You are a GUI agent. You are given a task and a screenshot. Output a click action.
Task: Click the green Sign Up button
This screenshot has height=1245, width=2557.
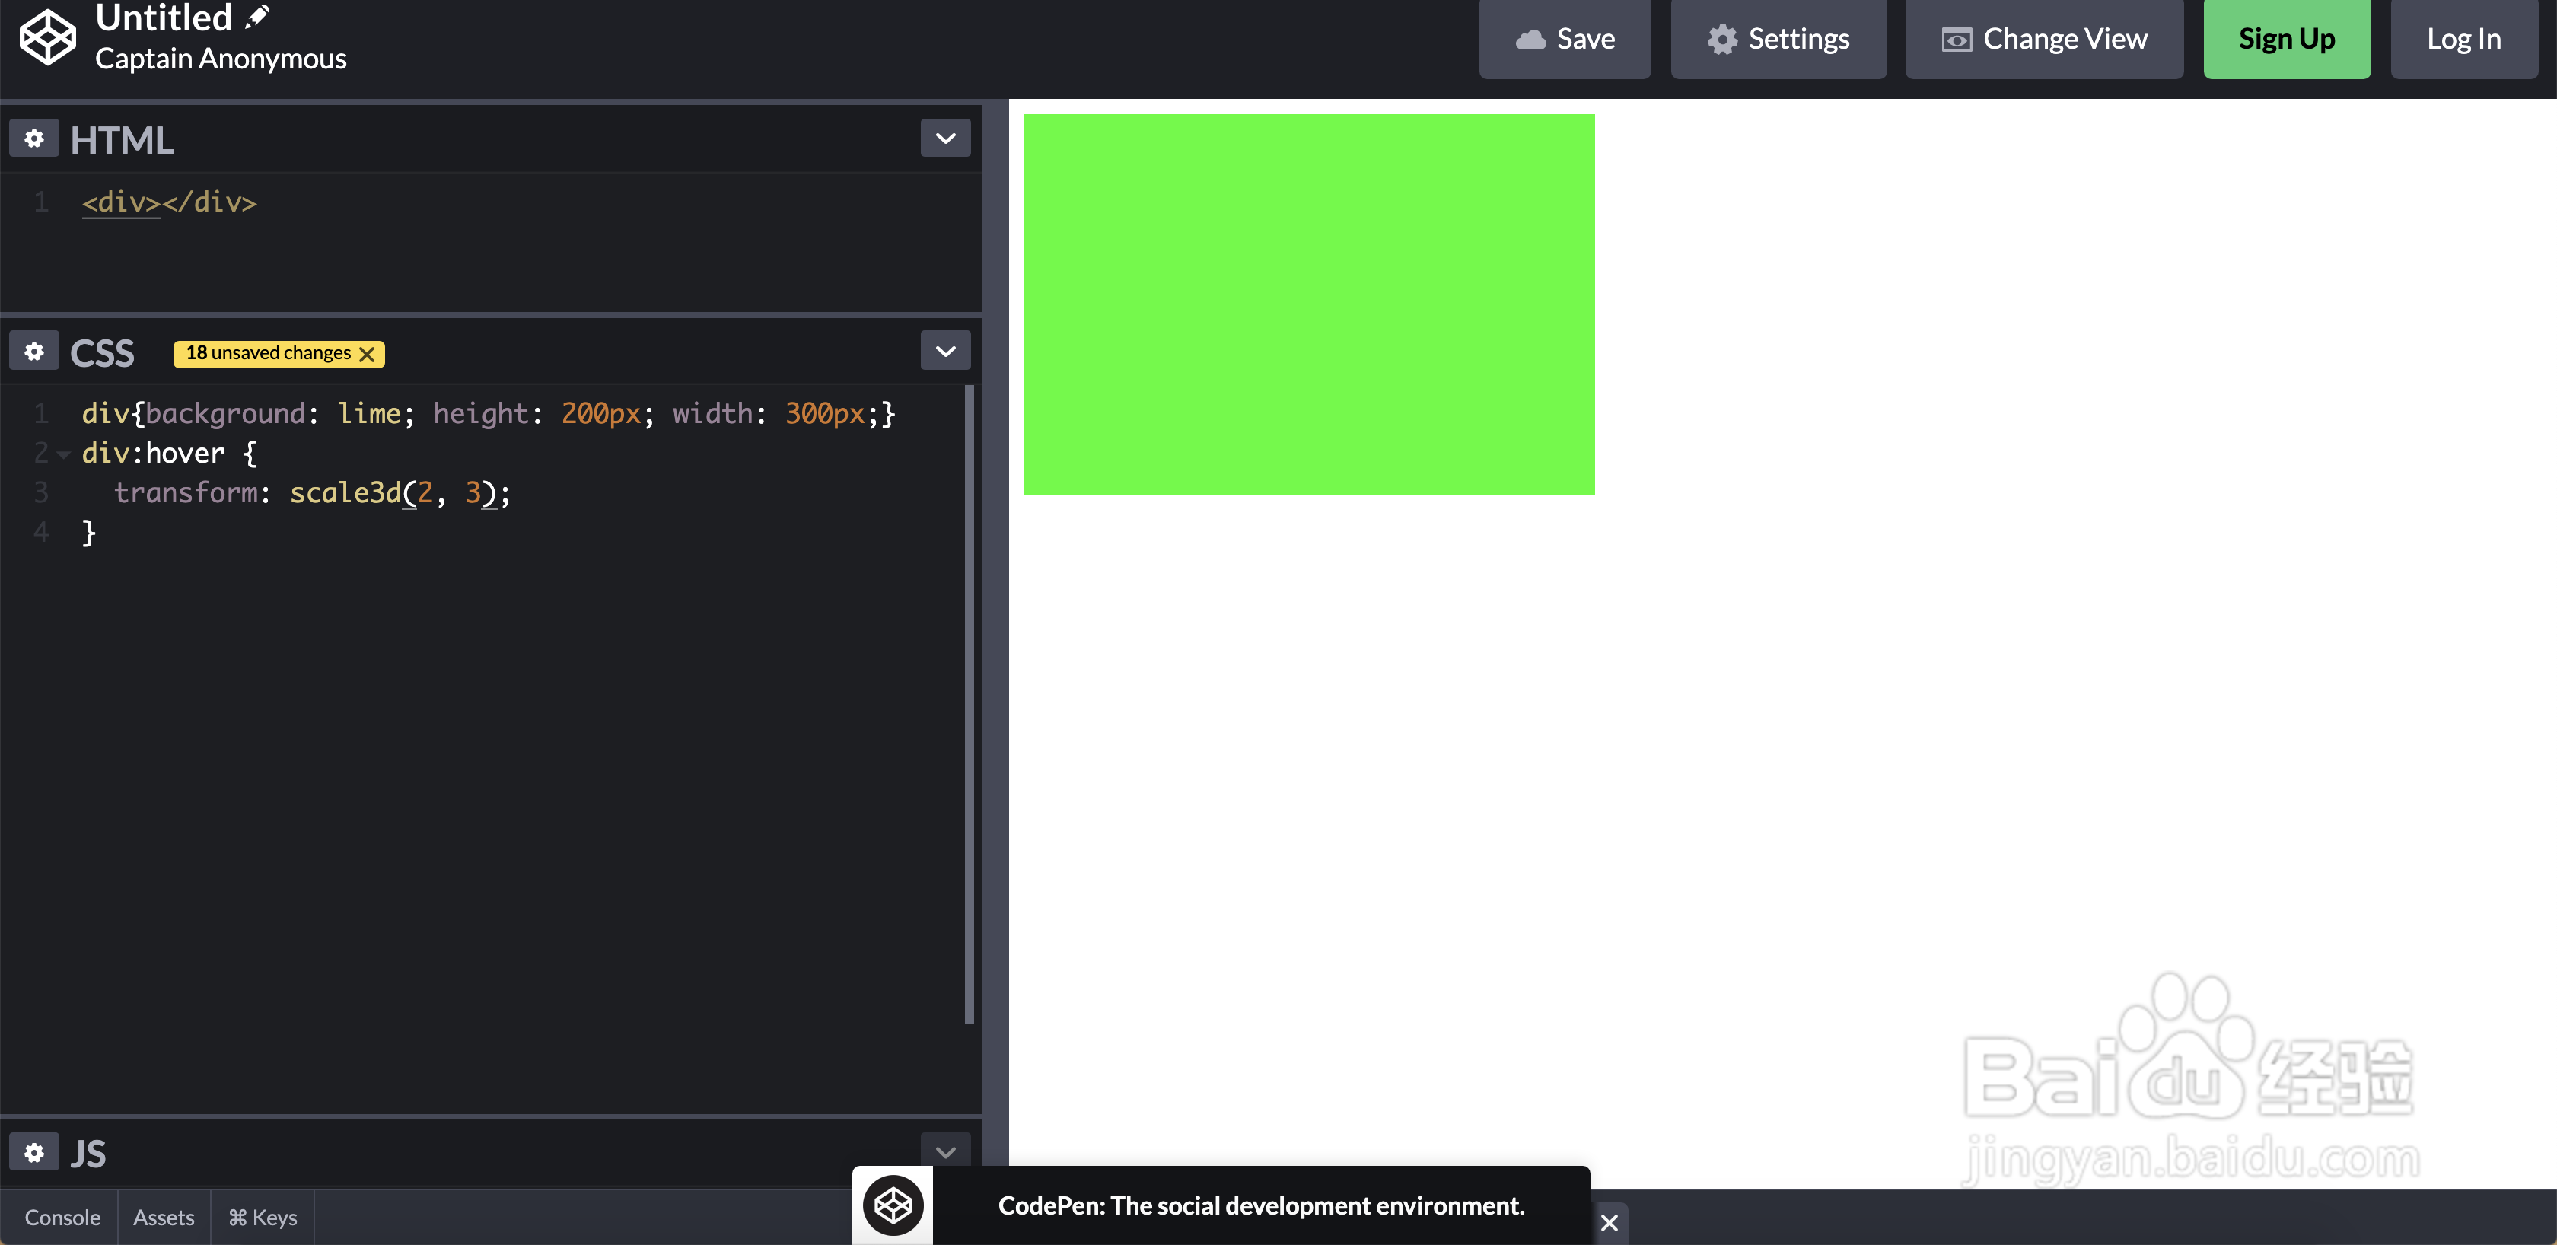pyautogui.click(x=2286, y=40)
